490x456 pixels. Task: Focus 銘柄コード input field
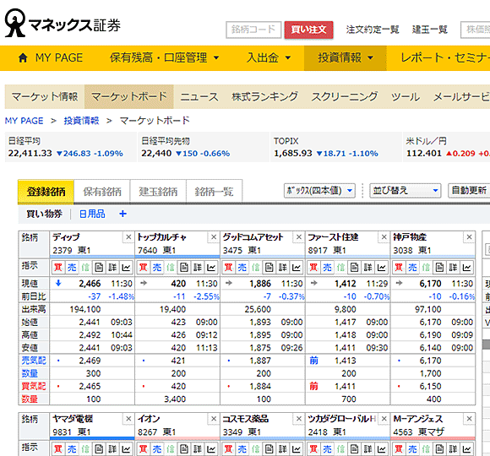(x=253, y=30)
